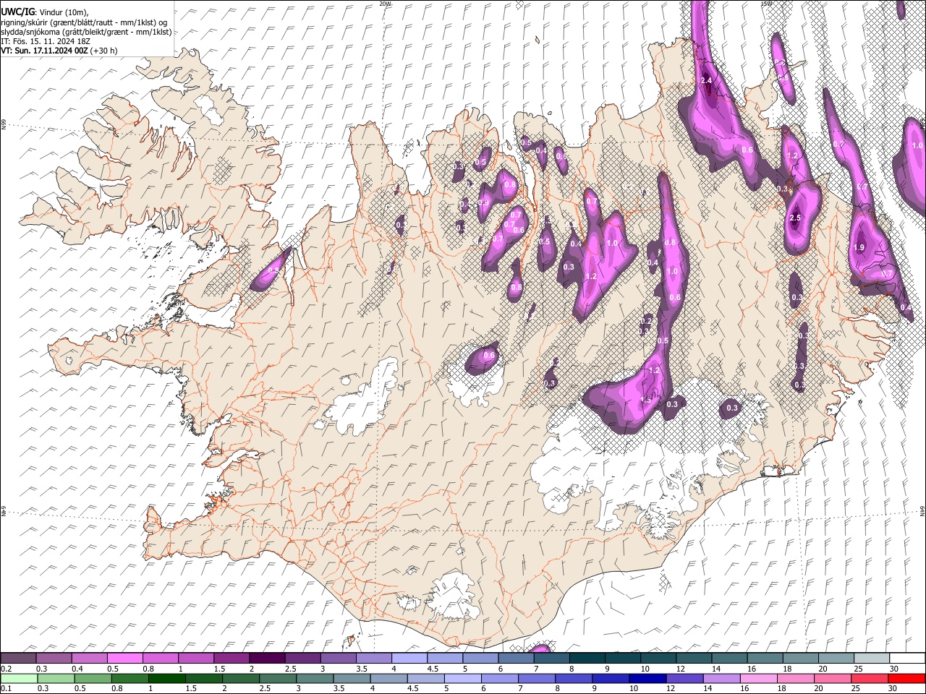Image resolution: width=926 pixels, height=694 pixels.
Task: Click the top-row legend swatch between 3 and 3.5
Action: [339, 658]
